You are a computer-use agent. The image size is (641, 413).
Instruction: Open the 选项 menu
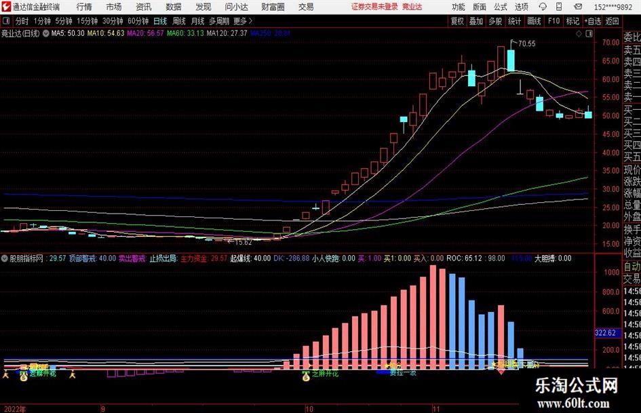pos(521,7)
